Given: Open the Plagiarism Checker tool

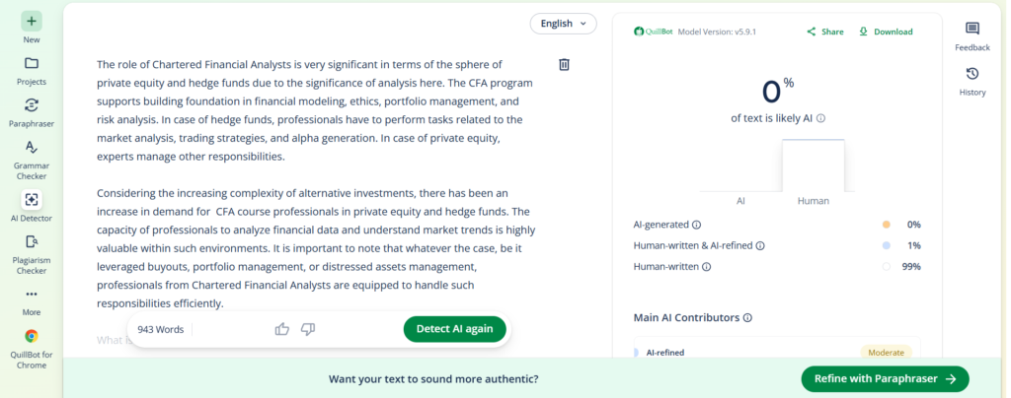Looking at the screenshot, I should (32, 241).
